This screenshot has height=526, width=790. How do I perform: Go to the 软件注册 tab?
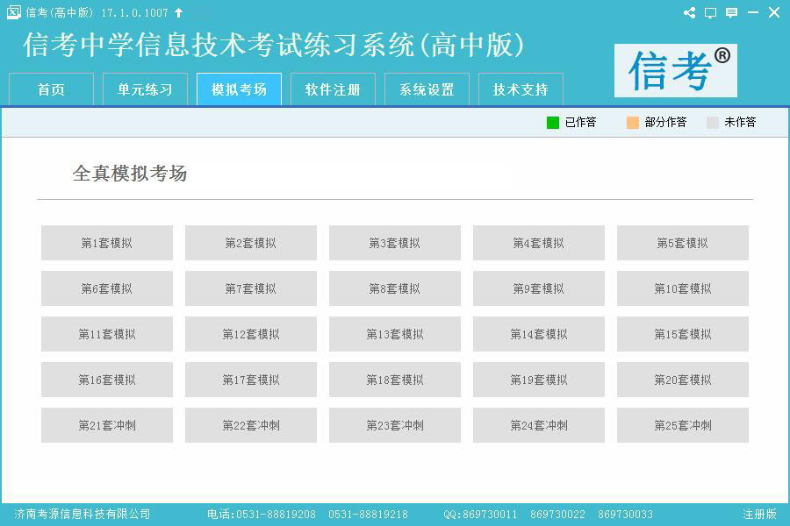pyautogui.click(x=333, y=89)
